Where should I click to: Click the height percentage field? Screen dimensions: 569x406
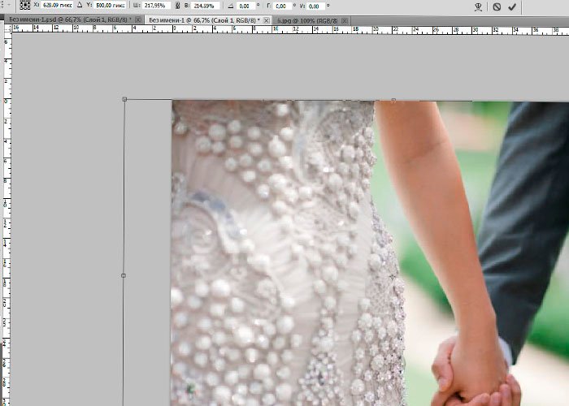click(206, 6)
